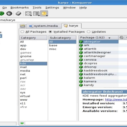This screenshot has width=127, height=127.
Task: Click the new tab folder icon
Action: pyautogui.click(x=23, y=26)
